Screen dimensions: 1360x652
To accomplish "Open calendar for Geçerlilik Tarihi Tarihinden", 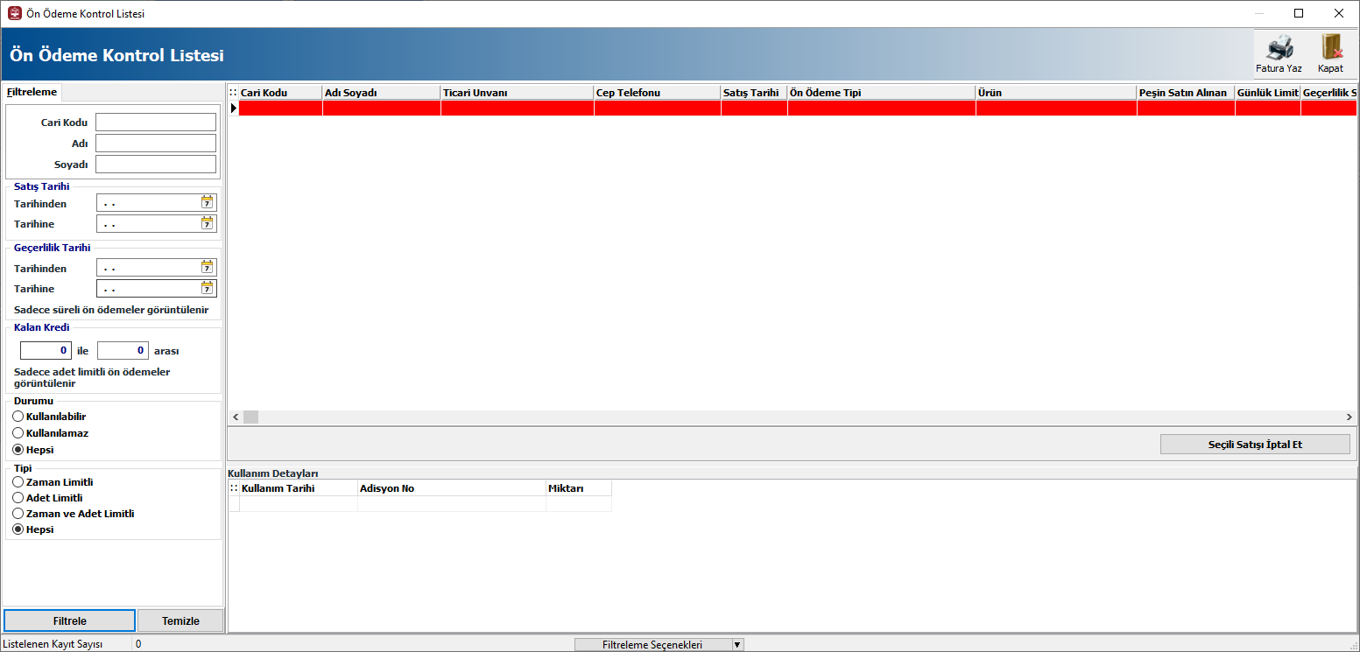I will [x=207, y=267].
